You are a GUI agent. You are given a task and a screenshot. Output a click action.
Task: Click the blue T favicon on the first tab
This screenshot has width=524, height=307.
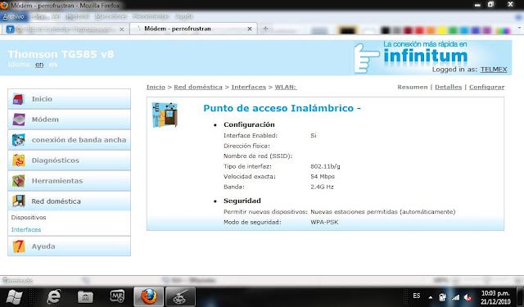click(10, 29)
